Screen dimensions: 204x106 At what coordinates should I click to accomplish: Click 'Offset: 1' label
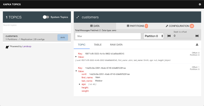tap(195, 67)
